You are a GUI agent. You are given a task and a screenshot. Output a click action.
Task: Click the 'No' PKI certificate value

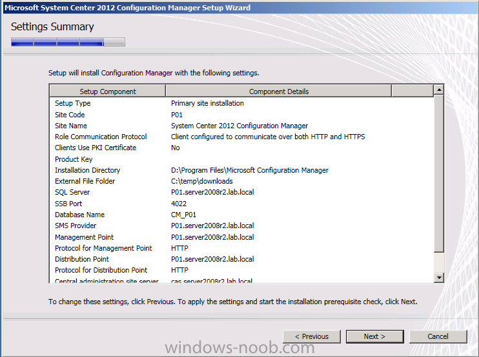tap(176, 148)
